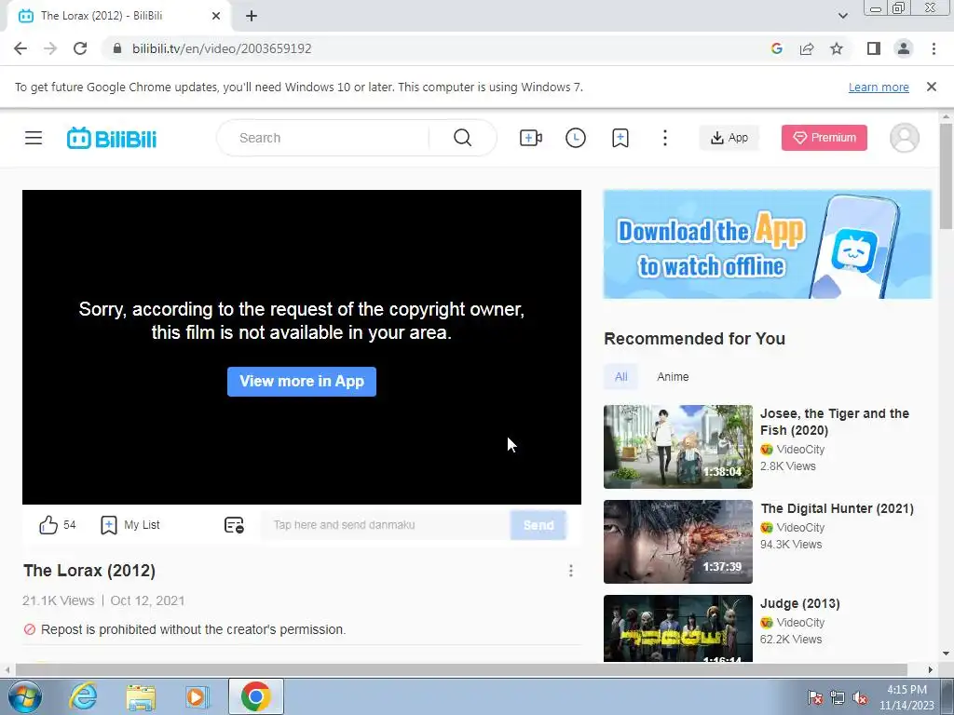This screenshot has height=715, width=954.
Task: Click the Download the App banner
Action: 768,245
